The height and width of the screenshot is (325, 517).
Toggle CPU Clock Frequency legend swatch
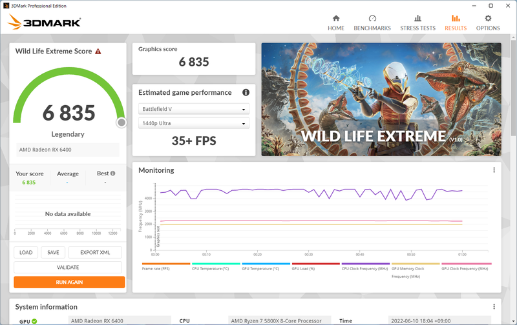pos(366,264)
